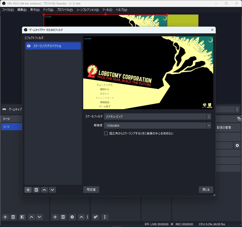The image size is (242, 227).
Task: Toggle visibility of スケーリング/アスペクト比 filter
Action: click(x=29, y=46)
